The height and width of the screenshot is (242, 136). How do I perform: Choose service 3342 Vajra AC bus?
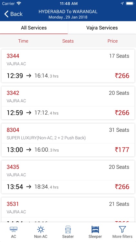[x=68, y=103]
